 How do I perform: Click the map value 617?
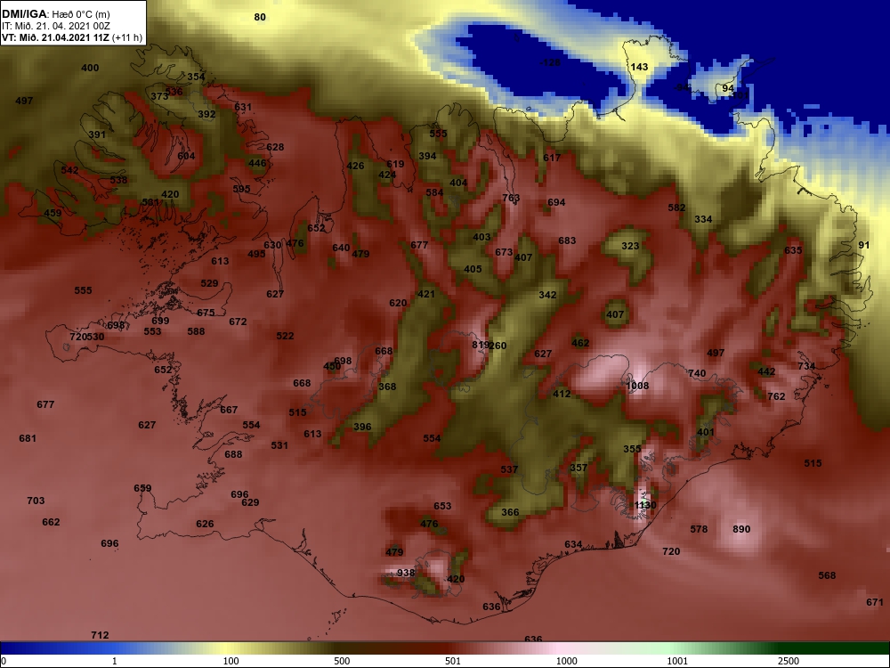(552, 158)
